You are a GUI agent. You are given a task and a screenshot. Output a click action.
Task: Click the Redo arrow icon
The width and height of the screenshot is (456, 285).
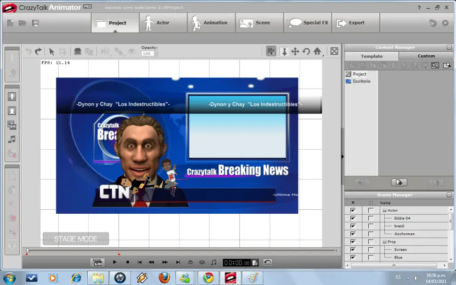tap(38, 52)
